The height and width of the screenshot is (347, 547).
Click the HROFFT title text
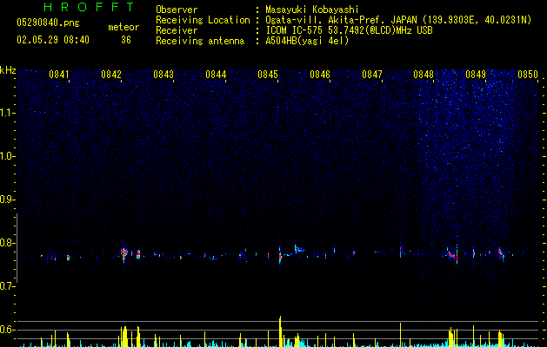click(90, 7)
